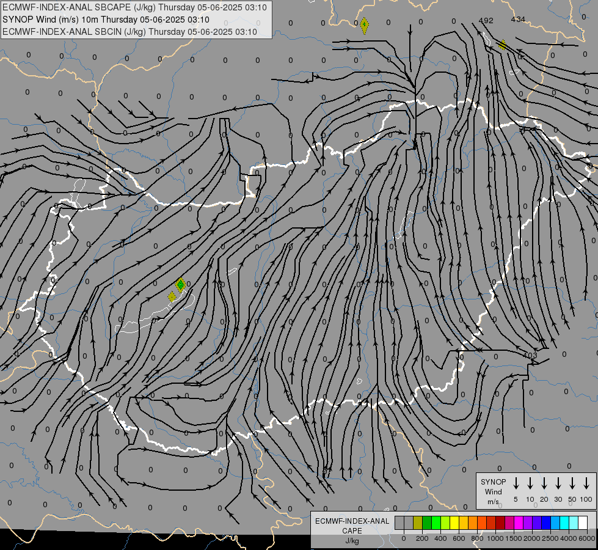Screen dimensions: 598x550
Task: Click the 'SYNOP Wind (m/s) 10m' title line
Action: click(x=106, y=20)
